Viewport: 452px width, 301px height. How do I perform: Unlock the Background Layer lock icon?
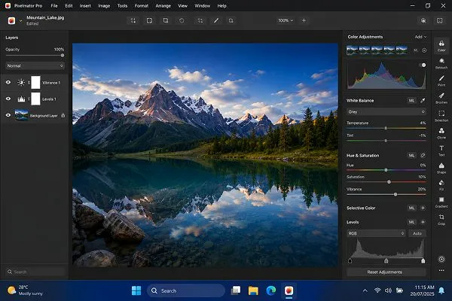coord(63,115)
